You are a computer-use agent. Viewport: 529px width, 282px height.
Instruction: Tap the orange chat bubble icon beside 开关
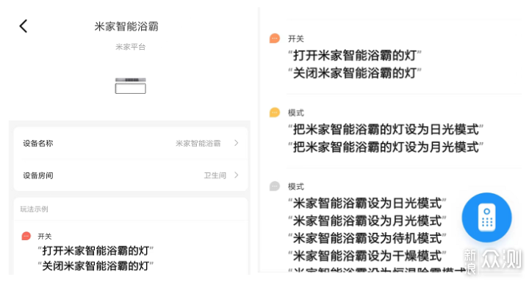[275, 38]
